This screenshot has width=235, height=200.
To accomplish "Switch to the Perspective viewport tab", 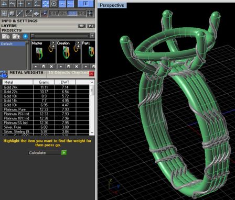I will (112, 5).
